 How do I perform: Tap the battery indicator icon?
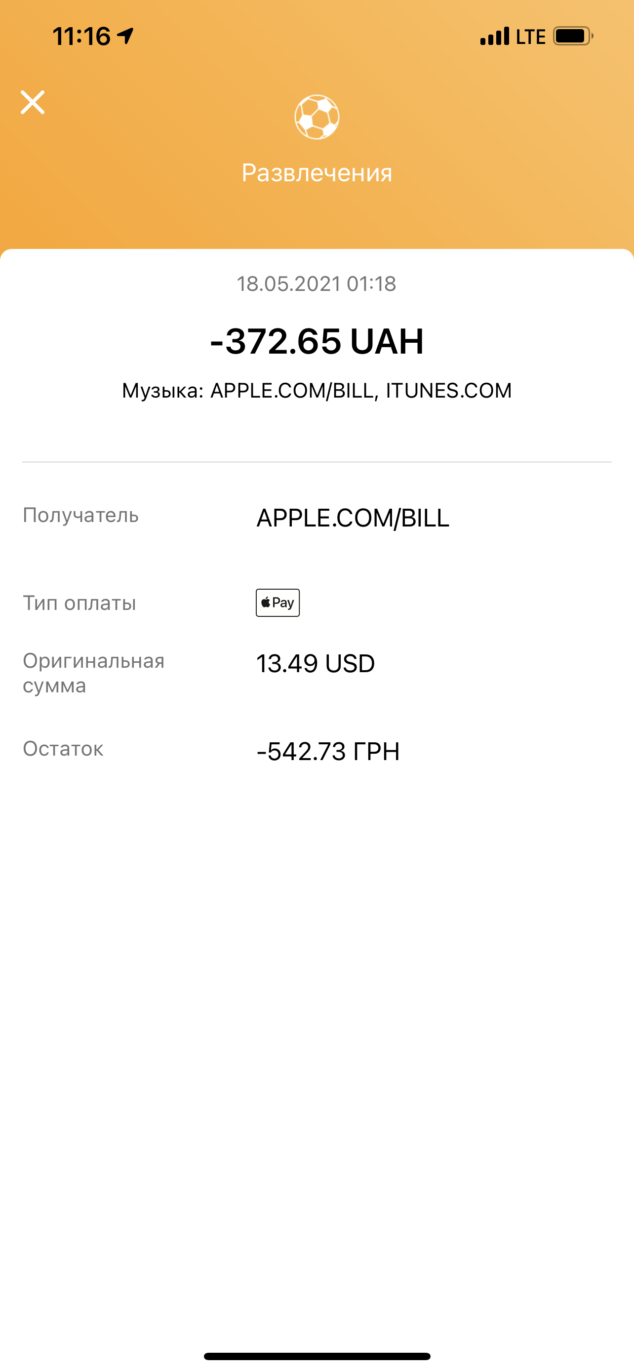[x=573, y=36]
